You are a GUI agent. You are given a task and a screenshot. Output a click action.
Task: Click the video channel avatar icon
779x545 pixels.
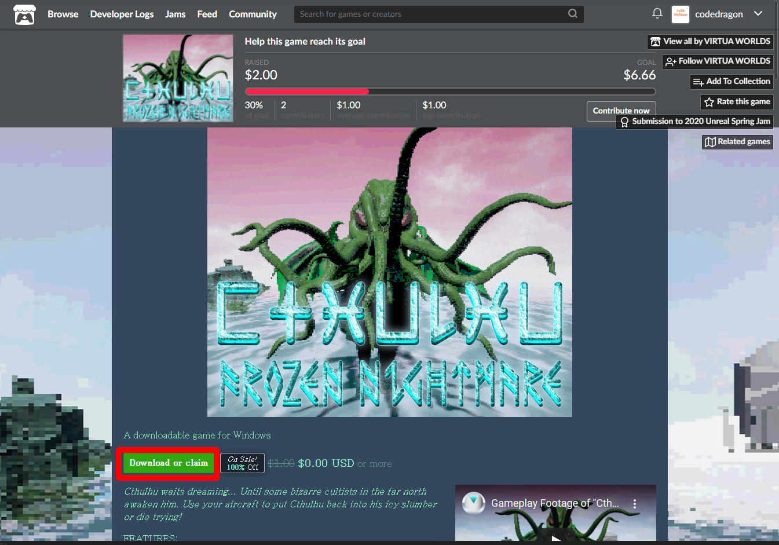[x=474, y=503]
